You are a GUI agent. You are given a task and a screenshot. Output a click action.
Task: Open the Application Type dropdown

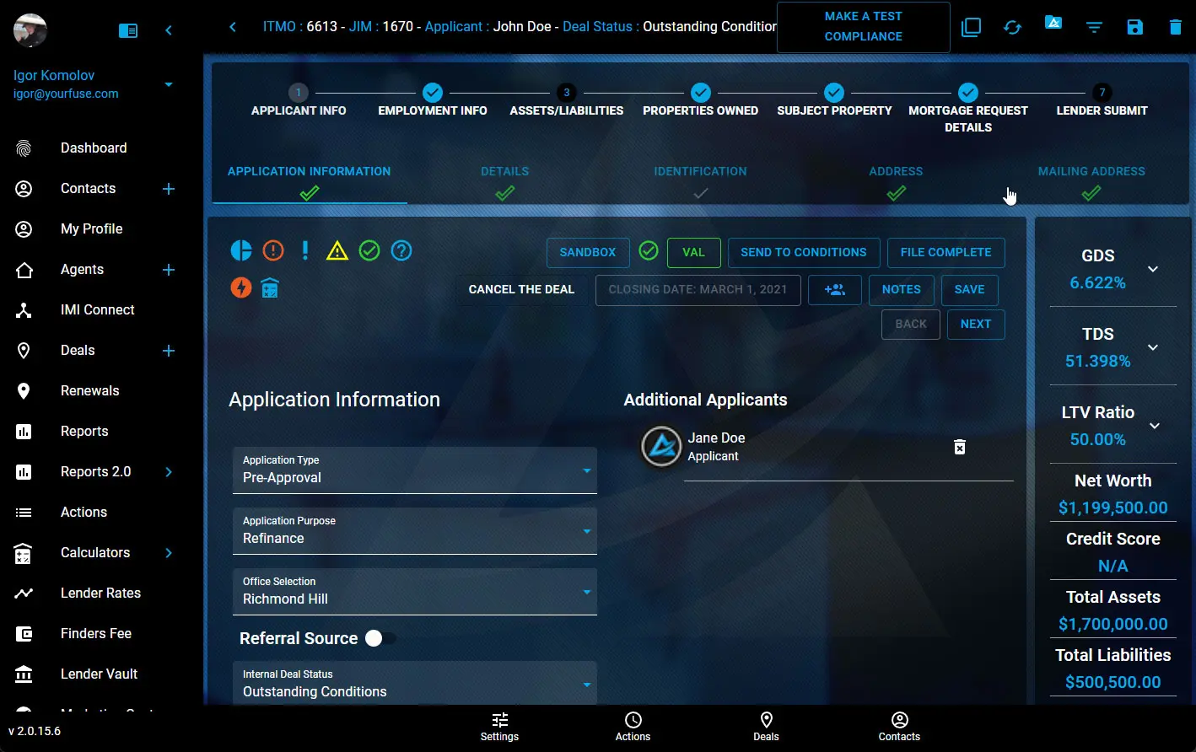[x=414, y=470]
